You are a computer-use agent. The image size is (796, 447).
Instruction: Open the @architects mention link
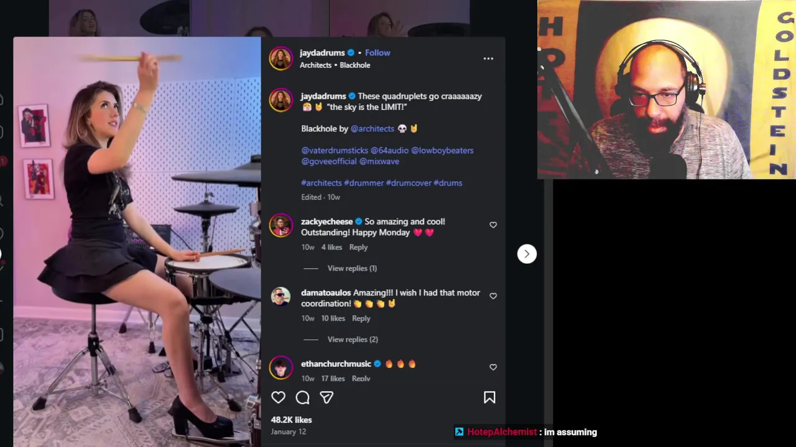373,129
